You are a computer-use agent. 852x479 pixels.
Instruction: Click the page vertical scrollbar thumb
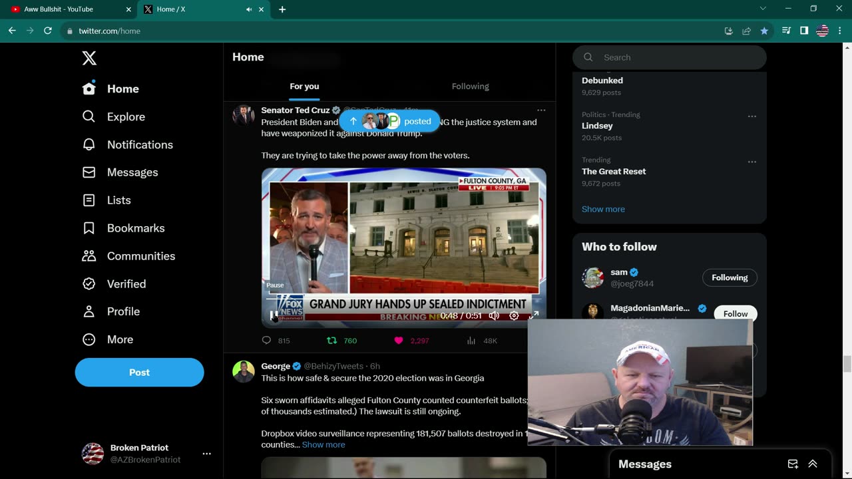847,365
